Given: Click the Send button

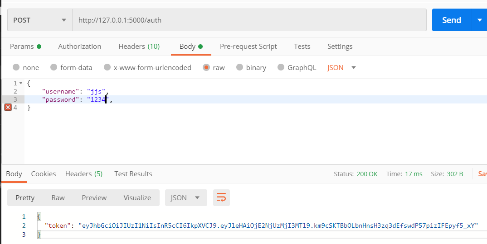Looking at the screenshot, I should tap(452, 20).
